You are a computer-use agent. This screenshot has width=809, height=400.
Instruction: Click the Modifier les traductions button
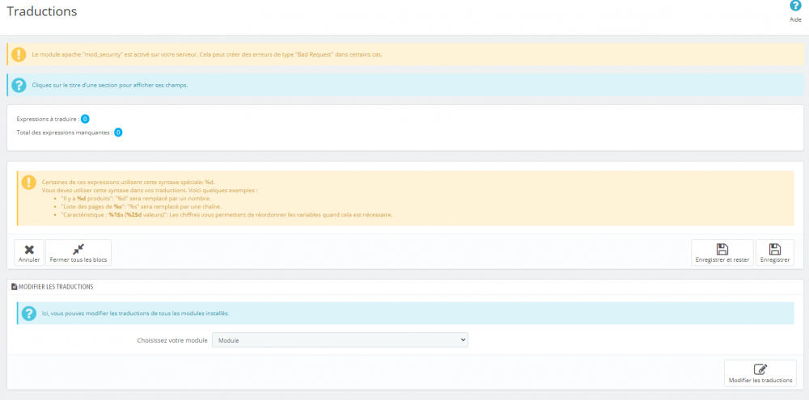pos(760,373)
